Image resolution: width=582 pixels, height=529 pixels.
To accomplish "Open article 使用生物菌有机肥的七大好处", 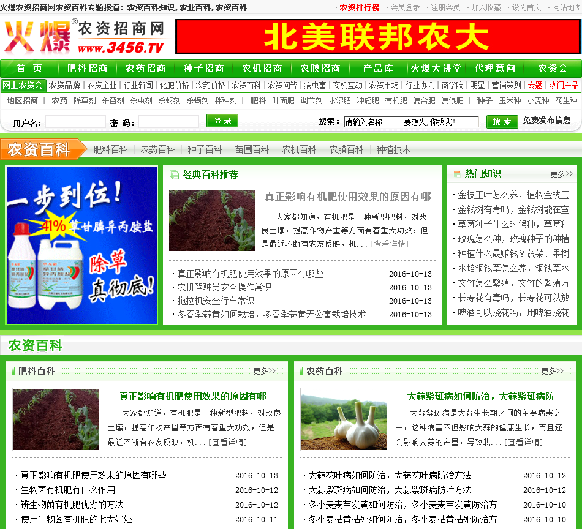I will (76, 519).
